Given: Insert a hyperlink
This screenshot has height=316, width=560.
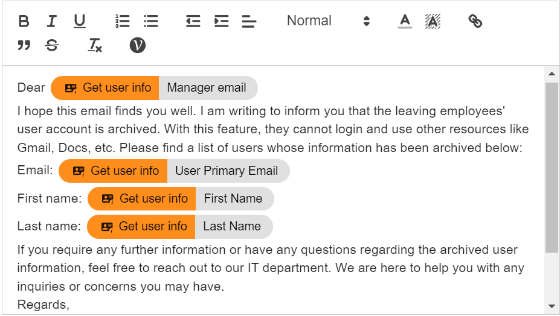Looking at the screenshot, I should 475,22.
